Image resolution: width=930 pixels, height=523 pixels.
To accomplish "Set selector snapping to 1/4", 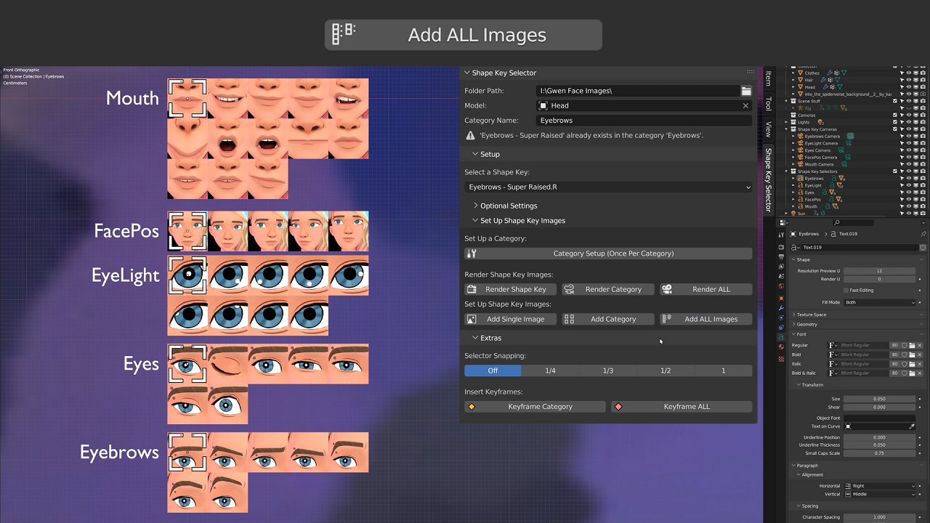I will (x=550, y=370).
